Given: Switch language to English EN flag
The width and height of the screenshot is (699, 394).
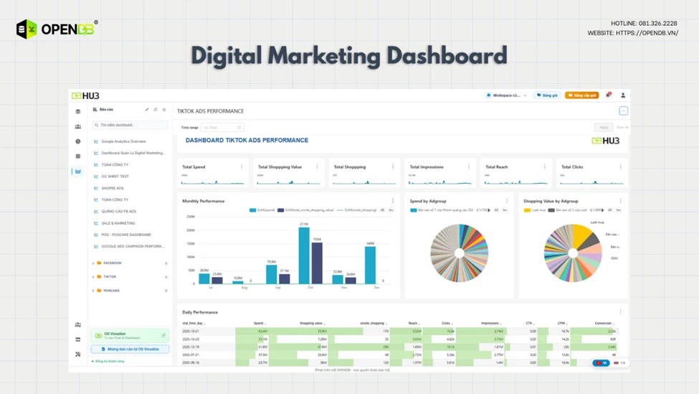Looking at the screenshot, I should (x=619, y=363).
